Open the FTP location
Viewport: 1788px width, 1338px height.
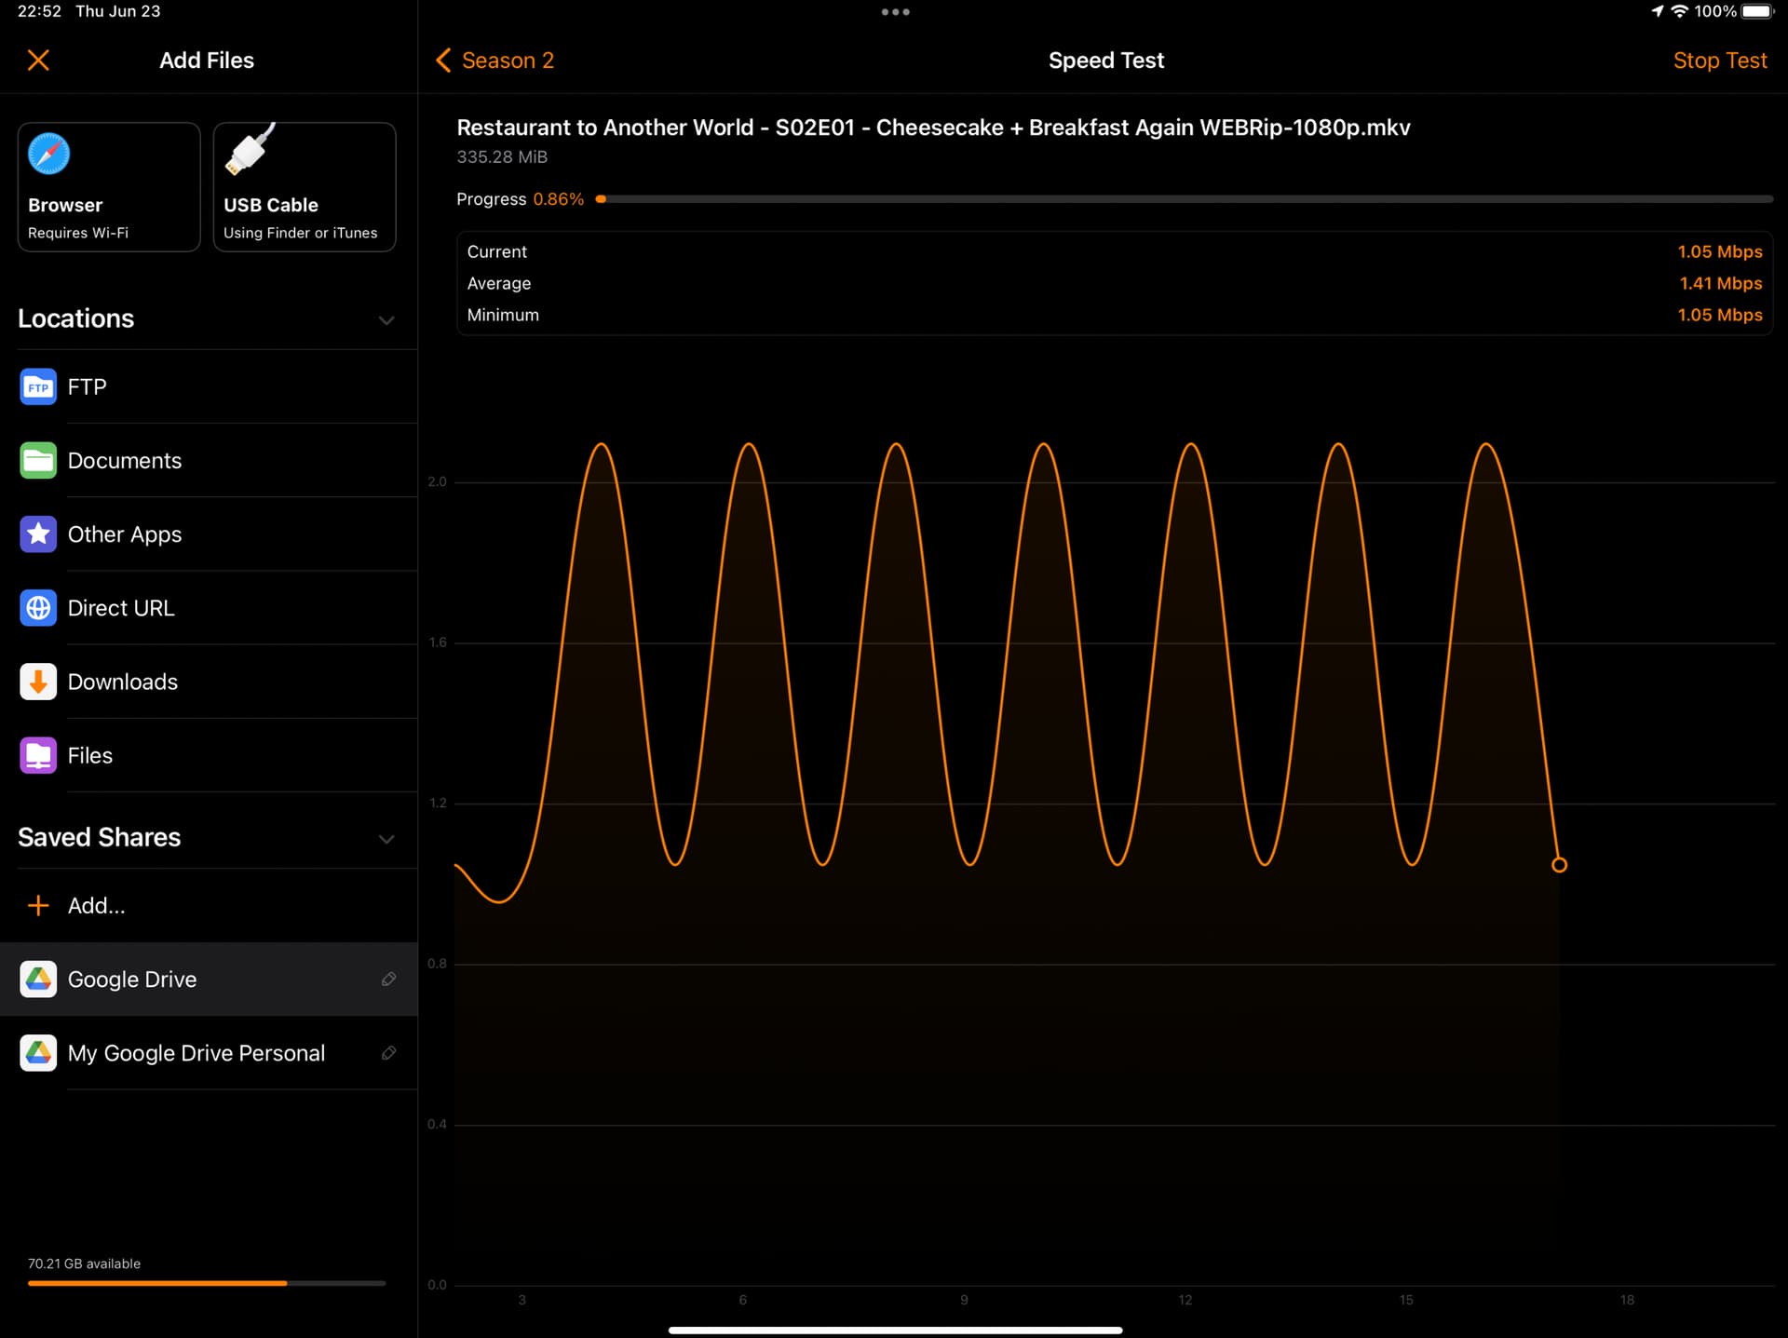coord(87,386)
